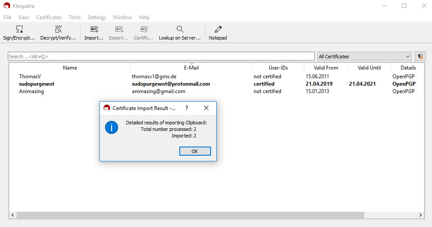Click the dialog help question mark
This screenshot has height=227, width=432.
pos(187,108)
